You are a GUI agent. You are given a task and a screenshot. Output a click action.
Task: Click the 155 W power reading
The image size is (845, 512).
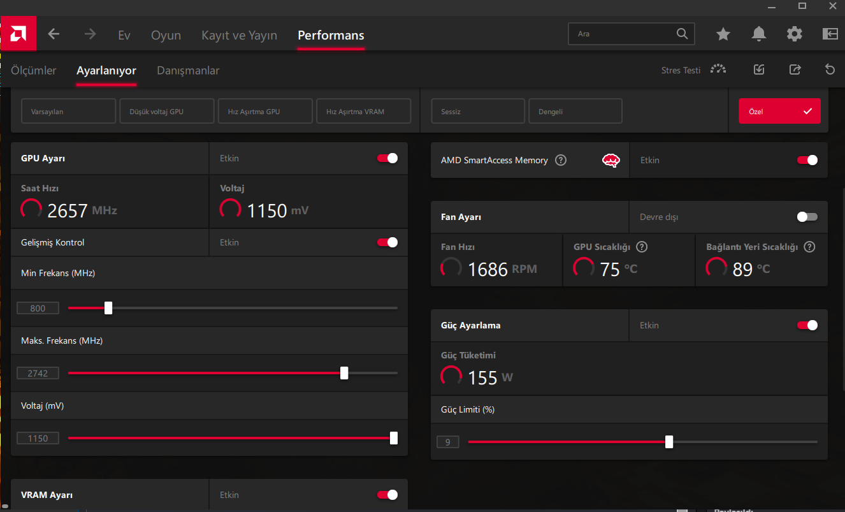coord(490,377)
